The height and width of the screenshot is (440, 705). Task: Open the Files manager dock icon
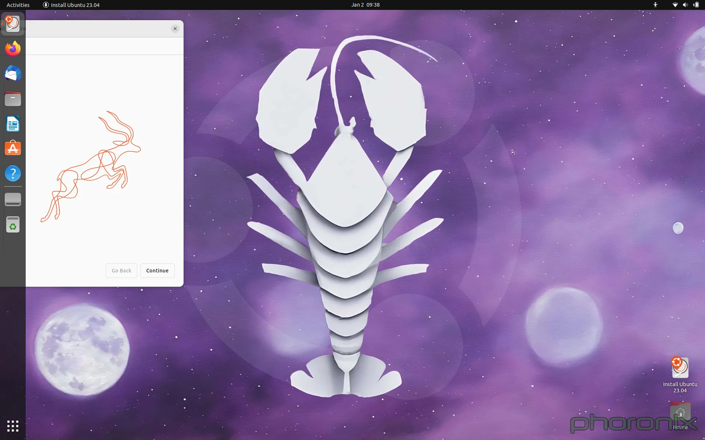coord(13,99)
